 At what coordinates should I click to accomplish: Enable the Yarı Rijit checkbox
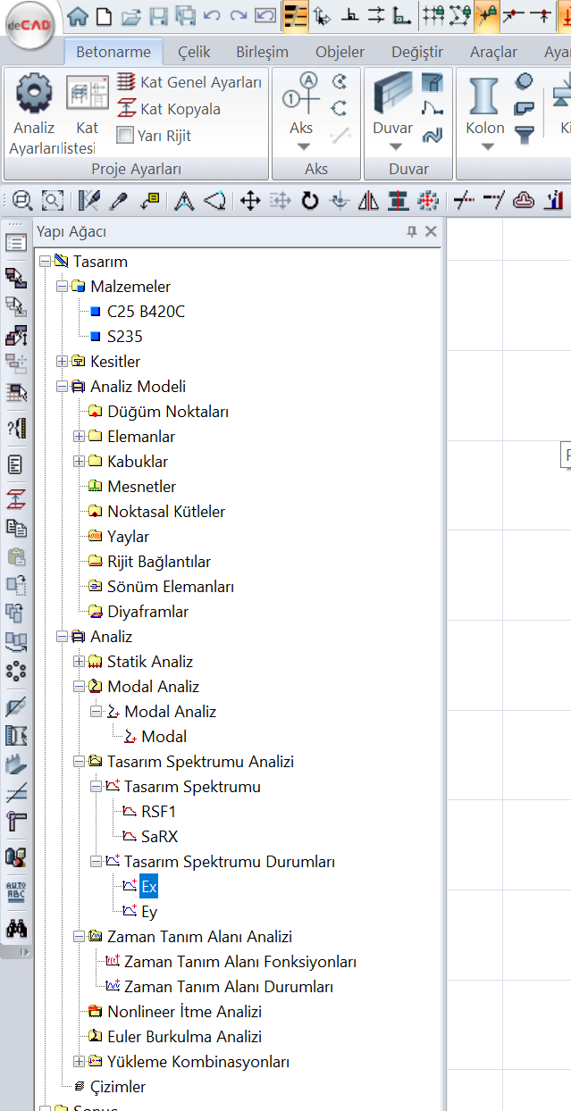[x=126, y=136]
